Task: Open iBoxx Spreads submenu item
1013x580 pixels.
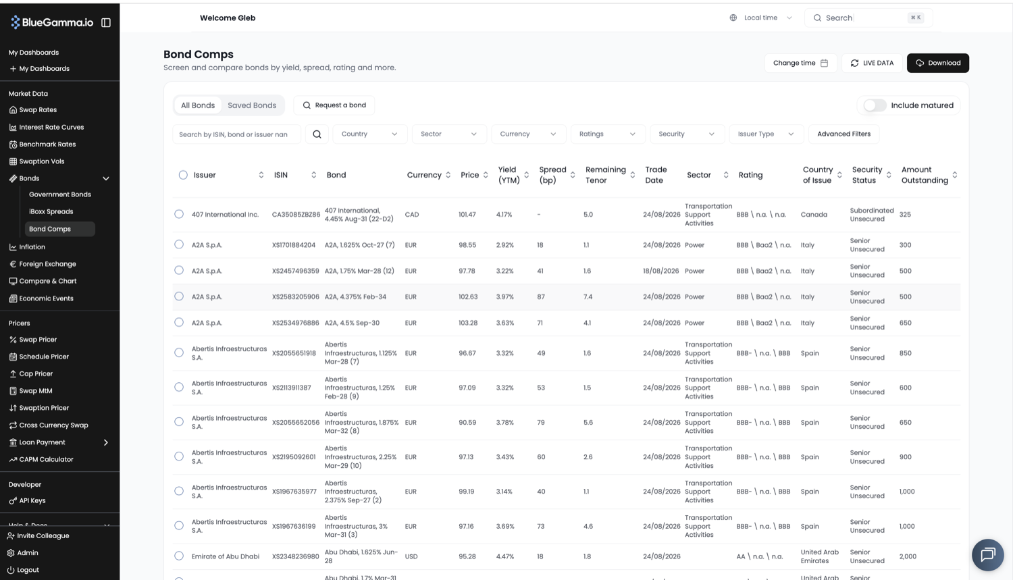Action: (51, 211)
